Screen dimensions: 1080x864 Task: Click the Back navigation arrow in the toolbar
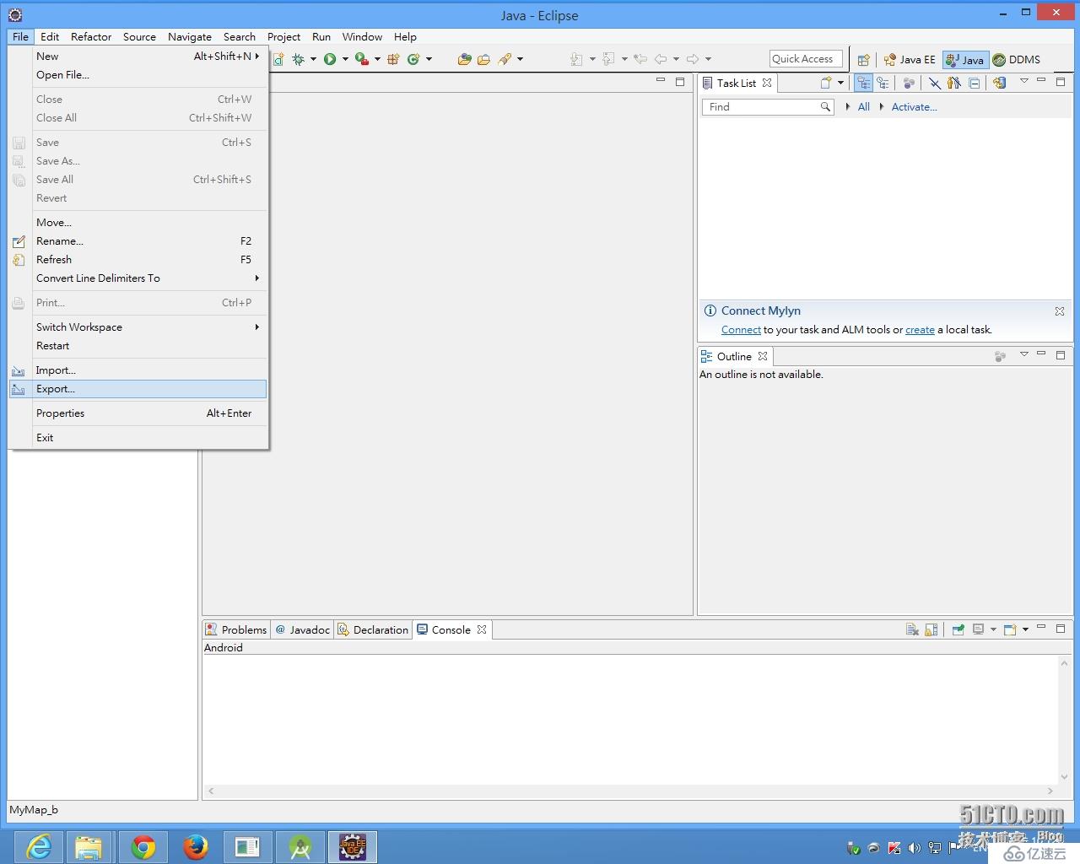point(661,59)
